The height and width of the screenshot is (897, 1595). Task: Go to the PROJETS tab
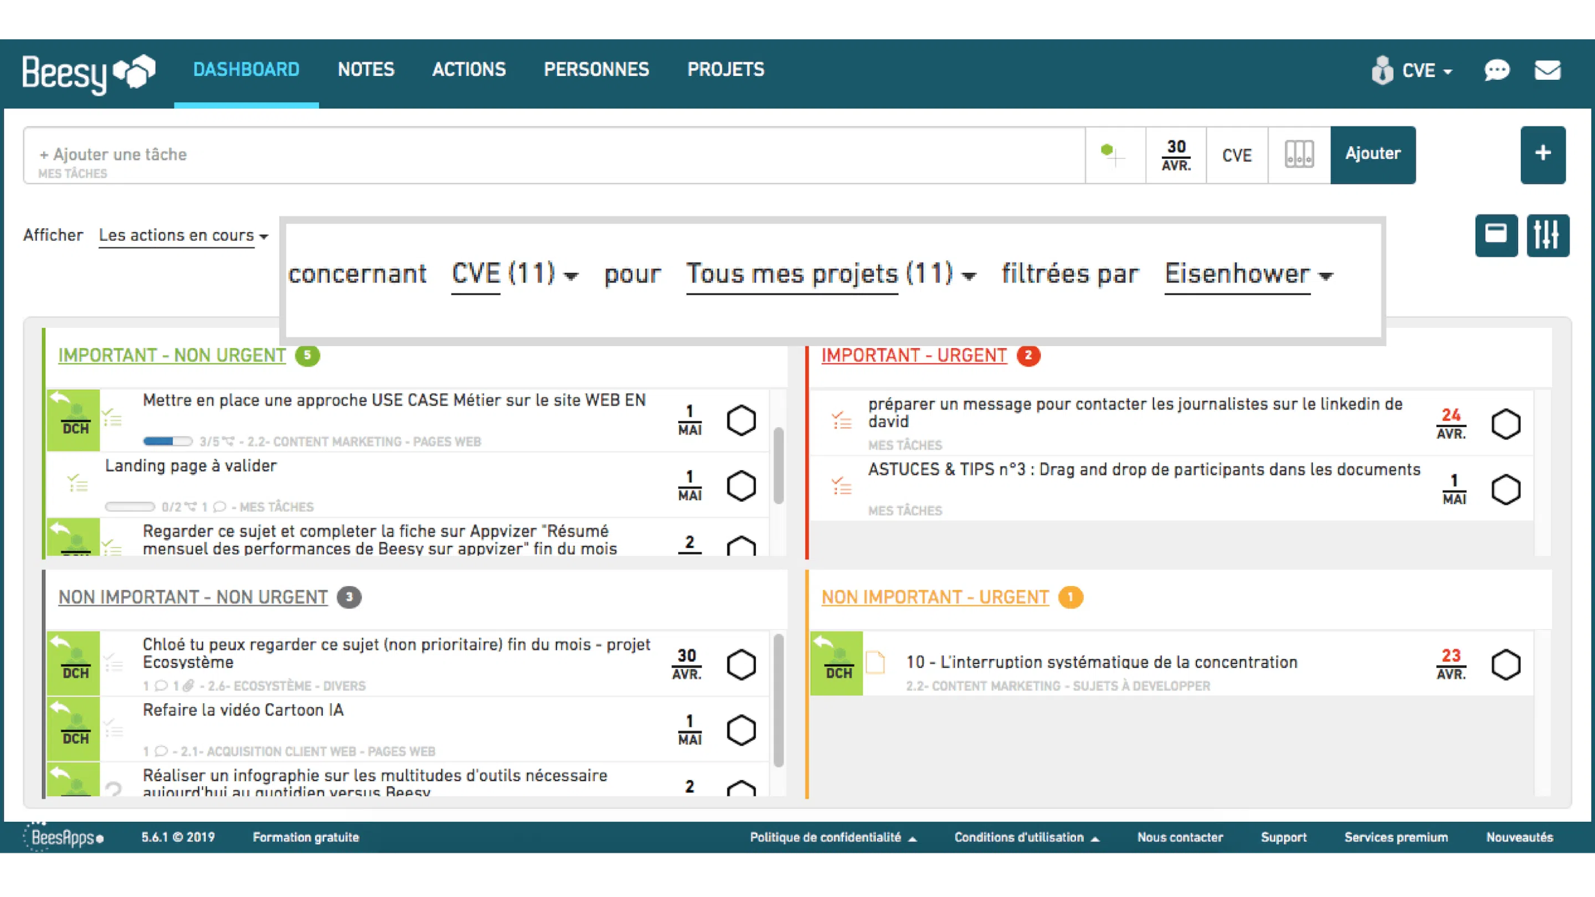(x=726, y=69)
